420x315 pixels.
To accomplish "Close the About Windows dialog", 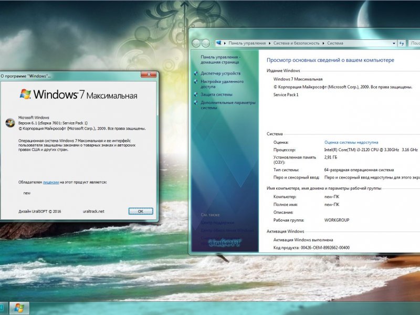I will [x=149, y=75].
